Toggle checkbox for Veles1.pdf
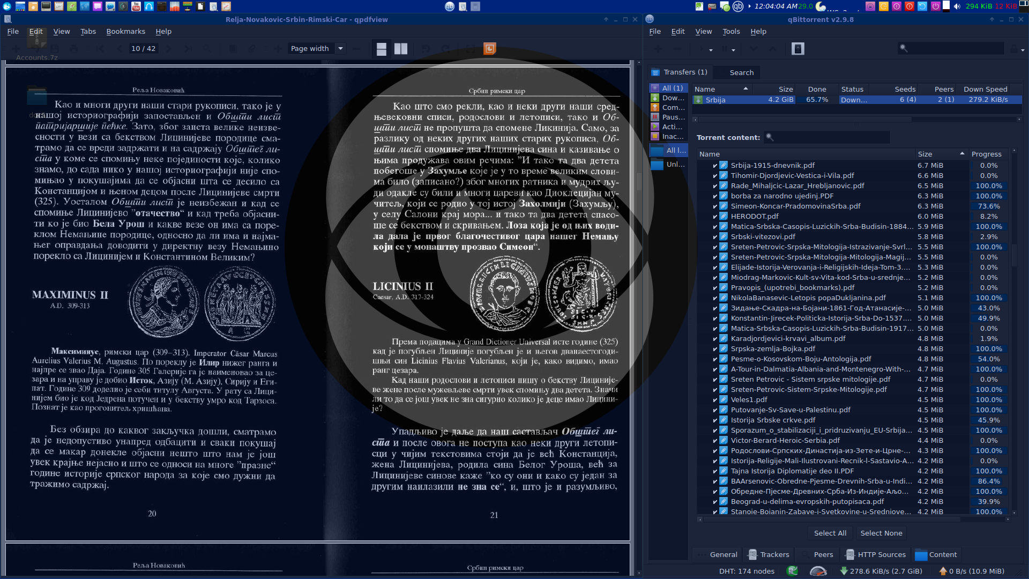The height and width of the screenshot is (579, 1029). pyautogui.click(x=715, y=400)
